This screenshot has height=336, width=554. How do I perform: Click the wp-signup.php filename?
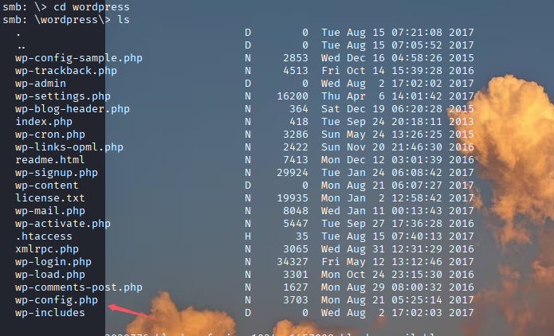pos(56,173)
